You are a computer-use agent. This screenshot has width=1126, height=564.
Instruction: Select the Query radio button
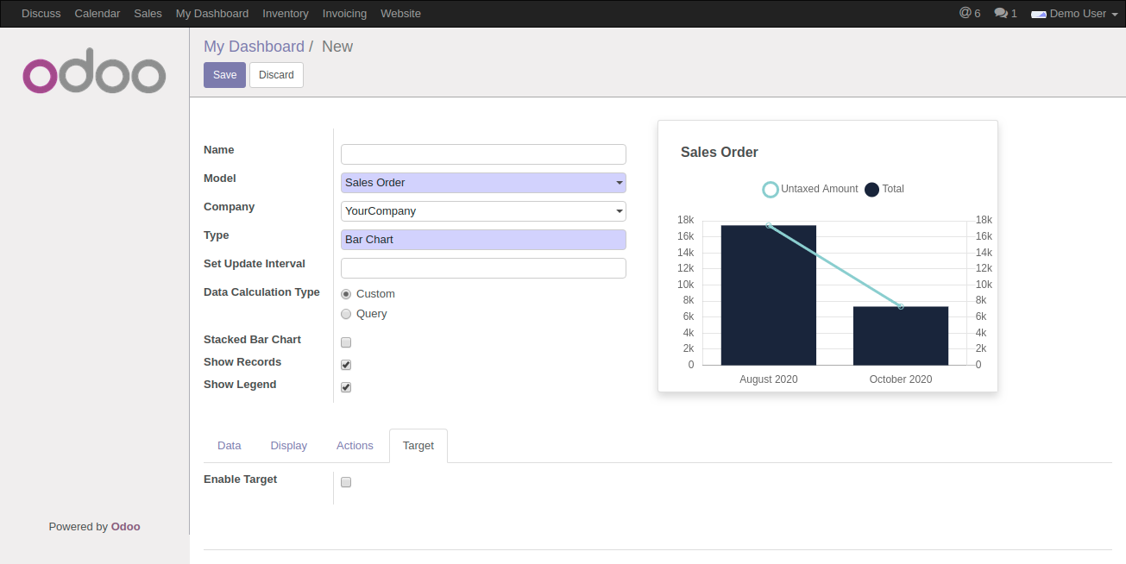pos(346,314)
